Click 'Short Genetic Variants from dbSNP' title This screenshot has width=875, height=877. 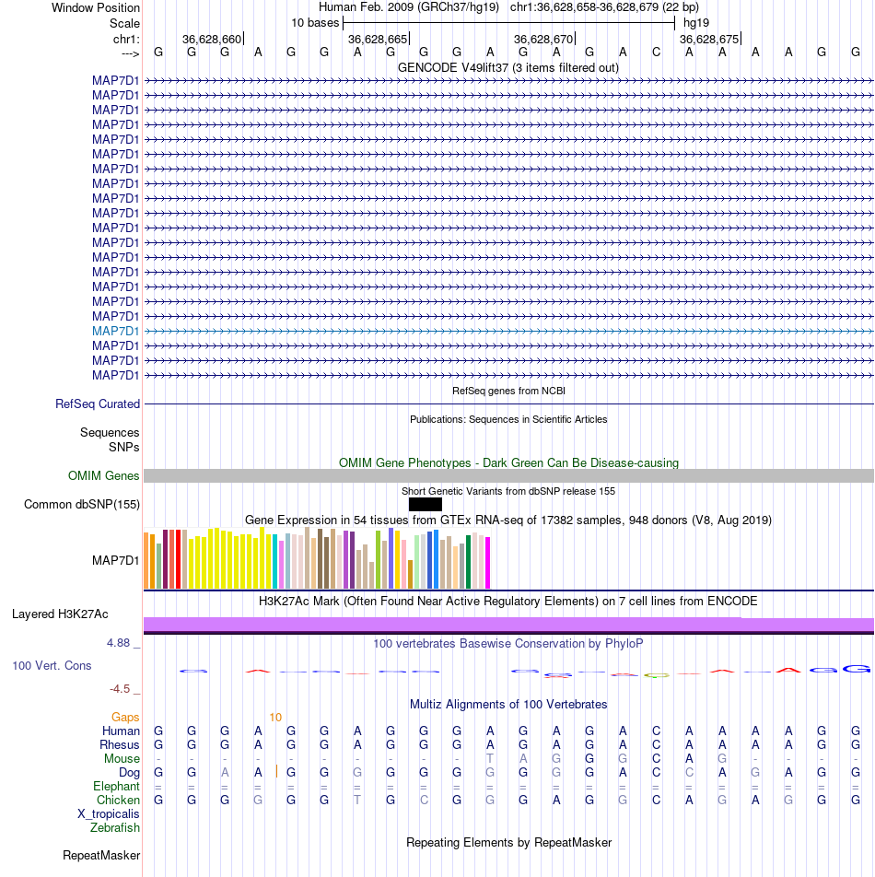508,491
